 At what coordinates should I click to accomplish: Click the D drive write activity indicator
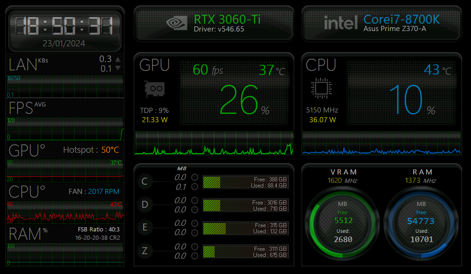[x=195, y=210]
